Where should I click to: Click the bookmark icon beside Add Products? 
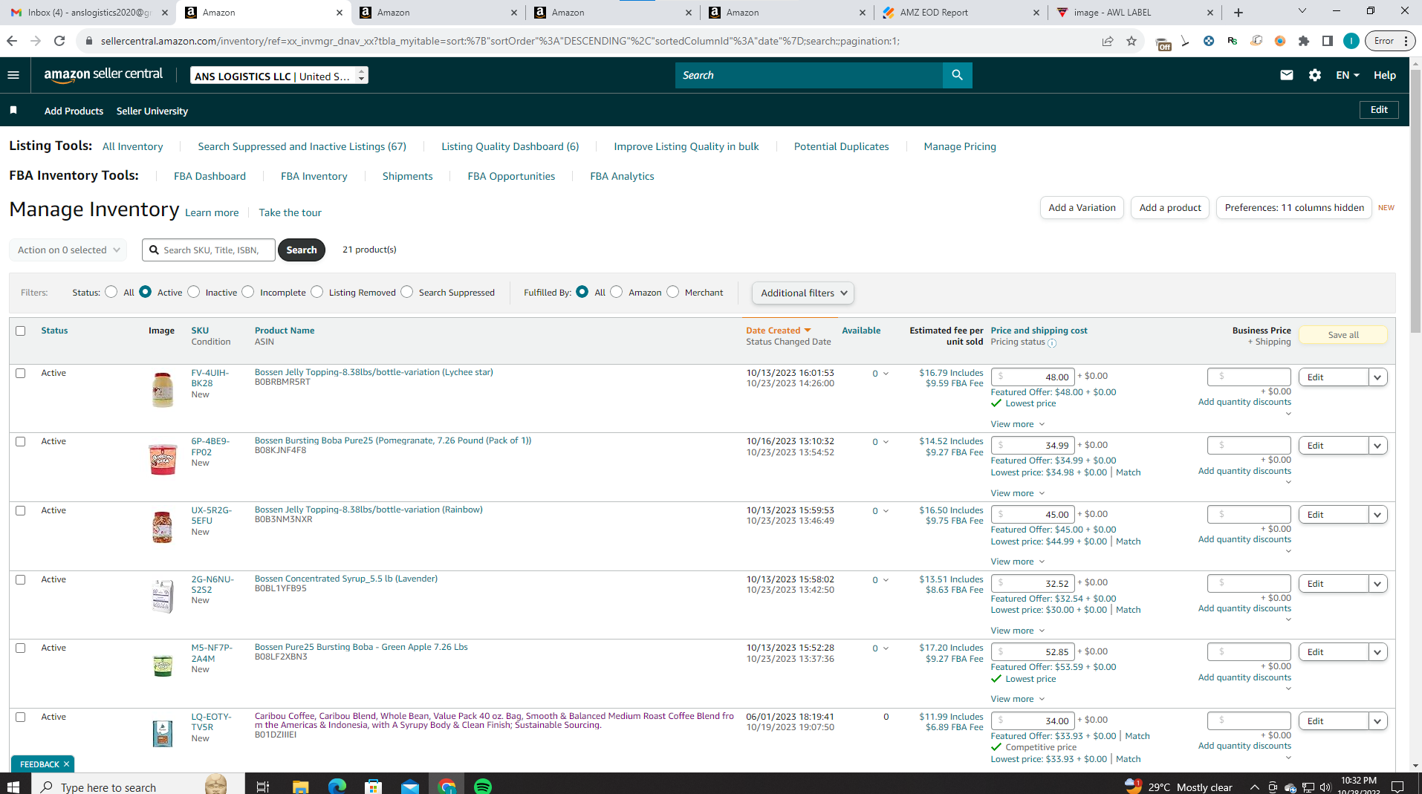click(x=13, y=111)
